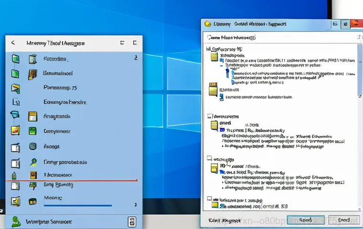The height and width of the screenshot is (229, 363).
Task: Select the 'Emmy Bramaty' list entry
Action: [58, 185]
